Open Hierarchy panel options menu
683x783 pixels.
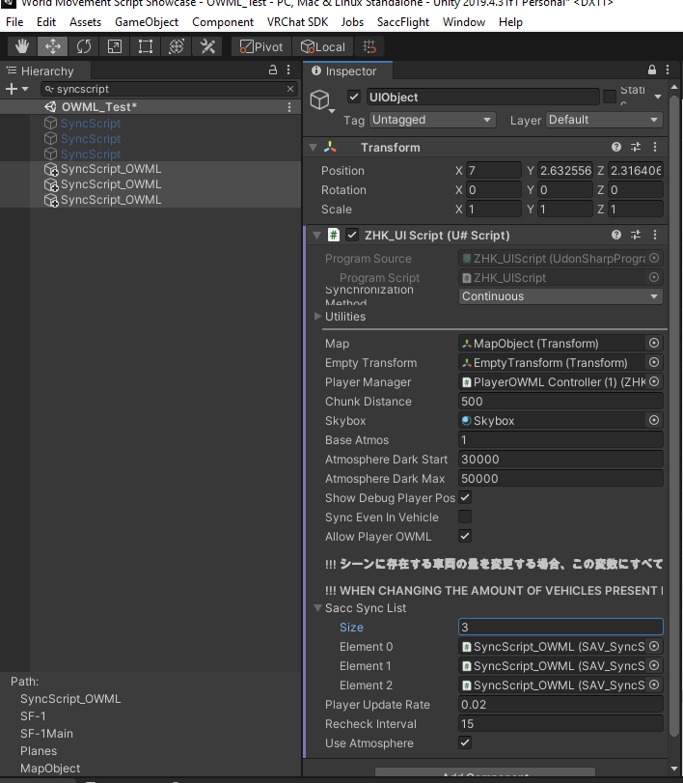pos(288,70)
